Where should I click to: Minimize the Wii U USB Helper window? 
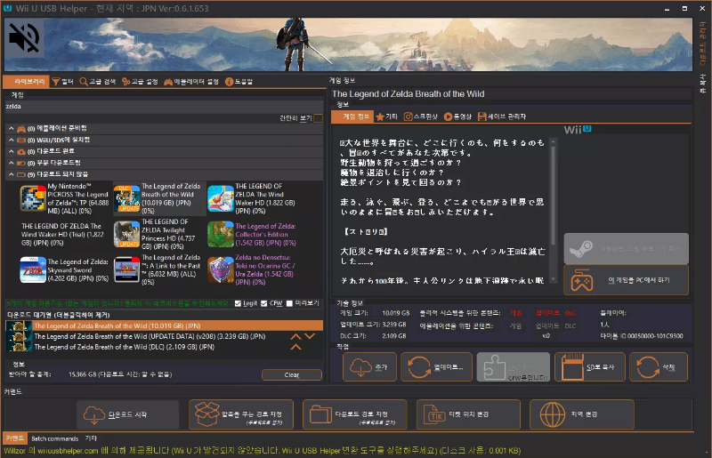[667, 9]
